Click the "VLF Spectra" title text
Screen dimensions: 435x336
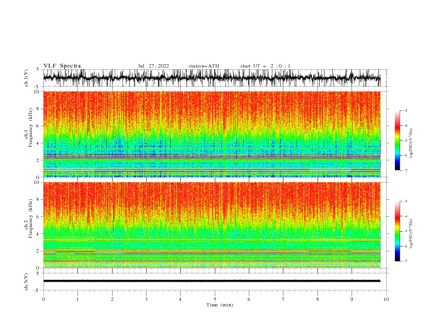tap(62, 66)
